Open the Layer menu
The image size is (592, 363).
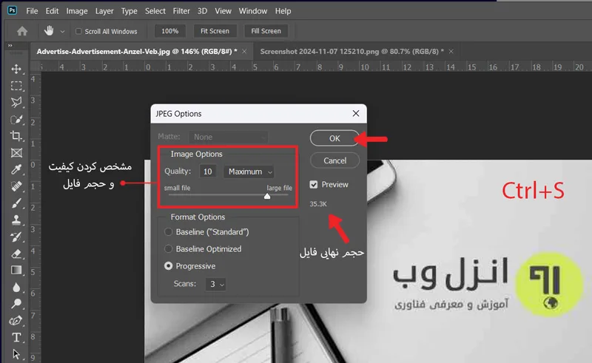[104, 11]
